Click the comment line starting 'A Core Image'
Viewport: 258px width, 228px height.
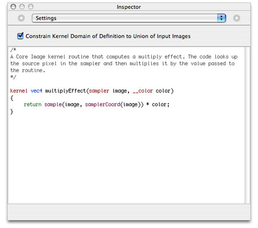pyautogui.click(x=124, y=57)
